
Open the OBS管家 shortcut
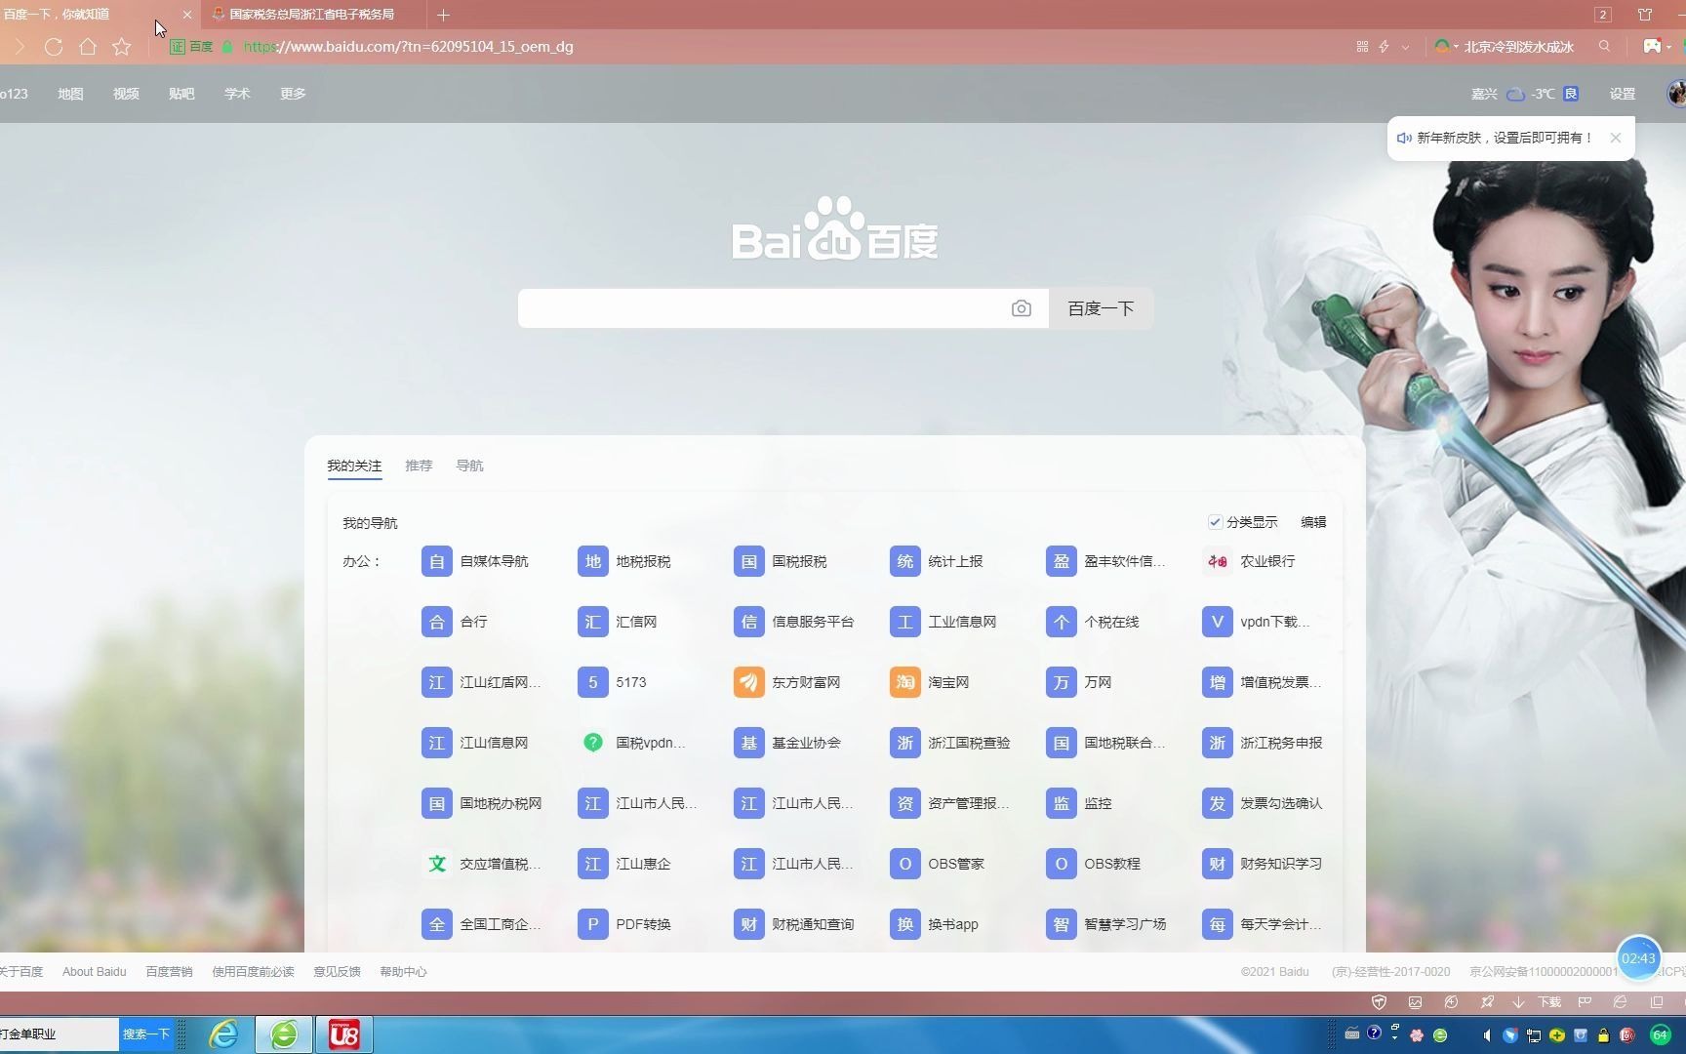(x=938, y=864)
